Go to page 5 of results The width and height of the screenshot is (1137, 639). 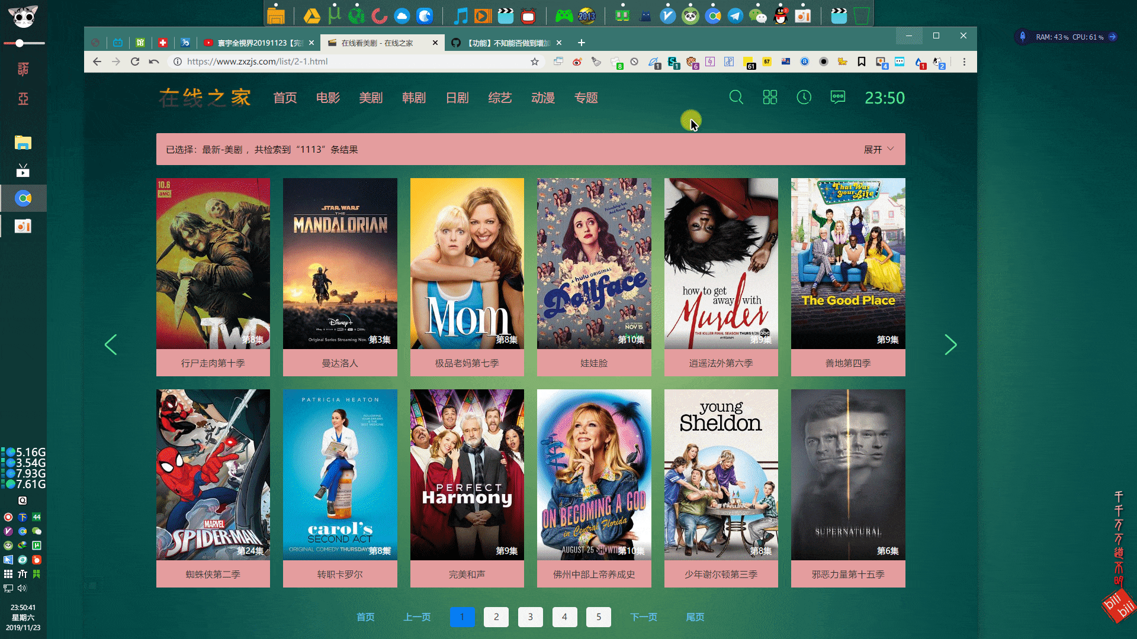click(599, 617)
